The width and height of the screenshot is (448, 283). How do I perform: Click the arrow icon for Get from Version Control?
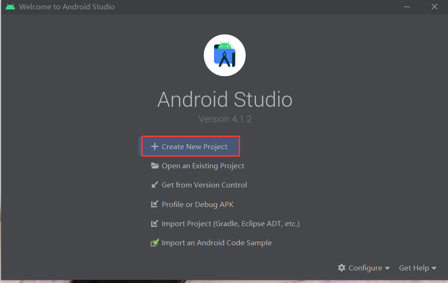click(x=155, y=185)
